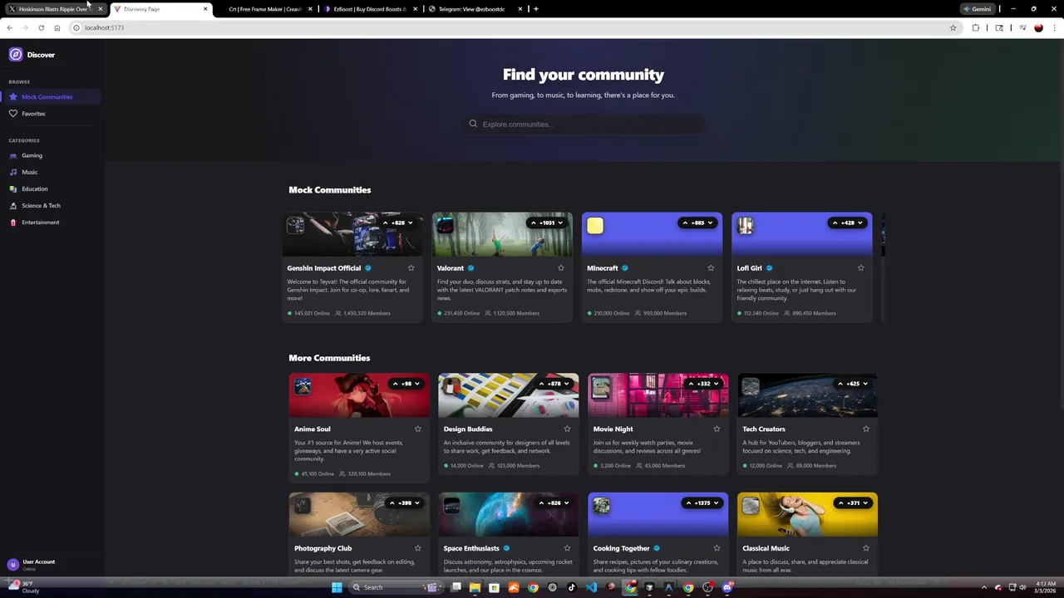Upvote Genshin Impact Official with the up chevron
The height and width of the screenshot is (598, 1064).
(385, 223)
